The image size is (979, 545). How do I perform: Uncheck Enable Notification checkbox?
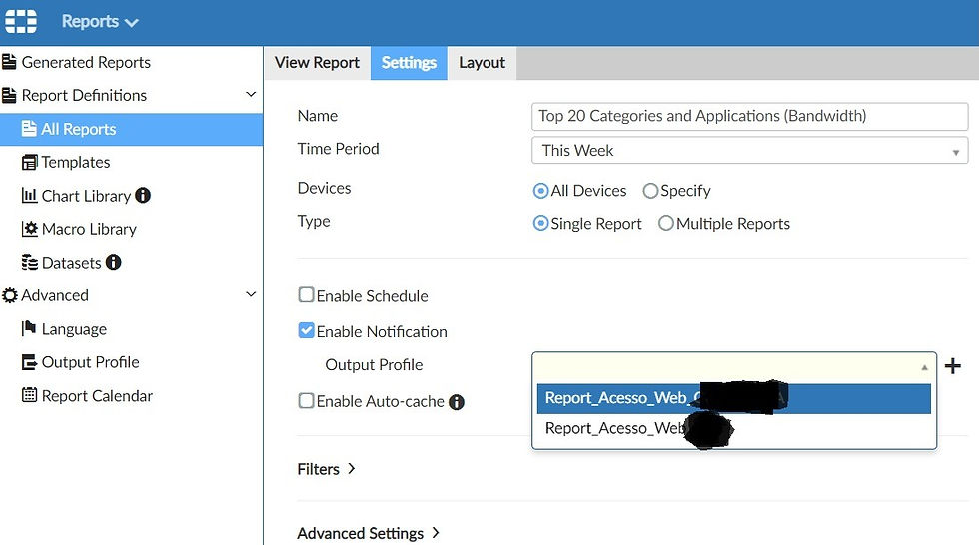(306, 330)
